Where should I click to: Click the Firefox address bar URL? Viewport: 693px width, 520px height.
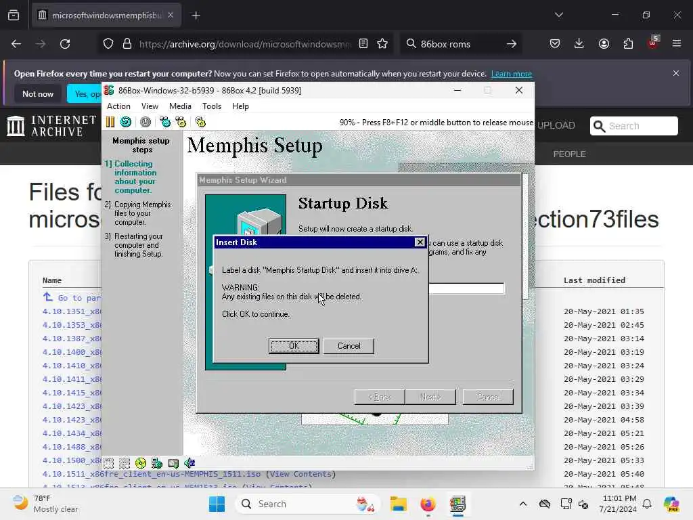coord(245,44)
